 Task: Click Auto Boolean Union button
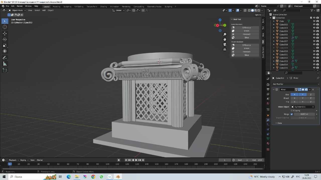click(245, 31)
